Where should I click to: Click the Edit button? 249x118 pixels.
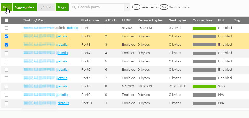[x=6, y=7]
